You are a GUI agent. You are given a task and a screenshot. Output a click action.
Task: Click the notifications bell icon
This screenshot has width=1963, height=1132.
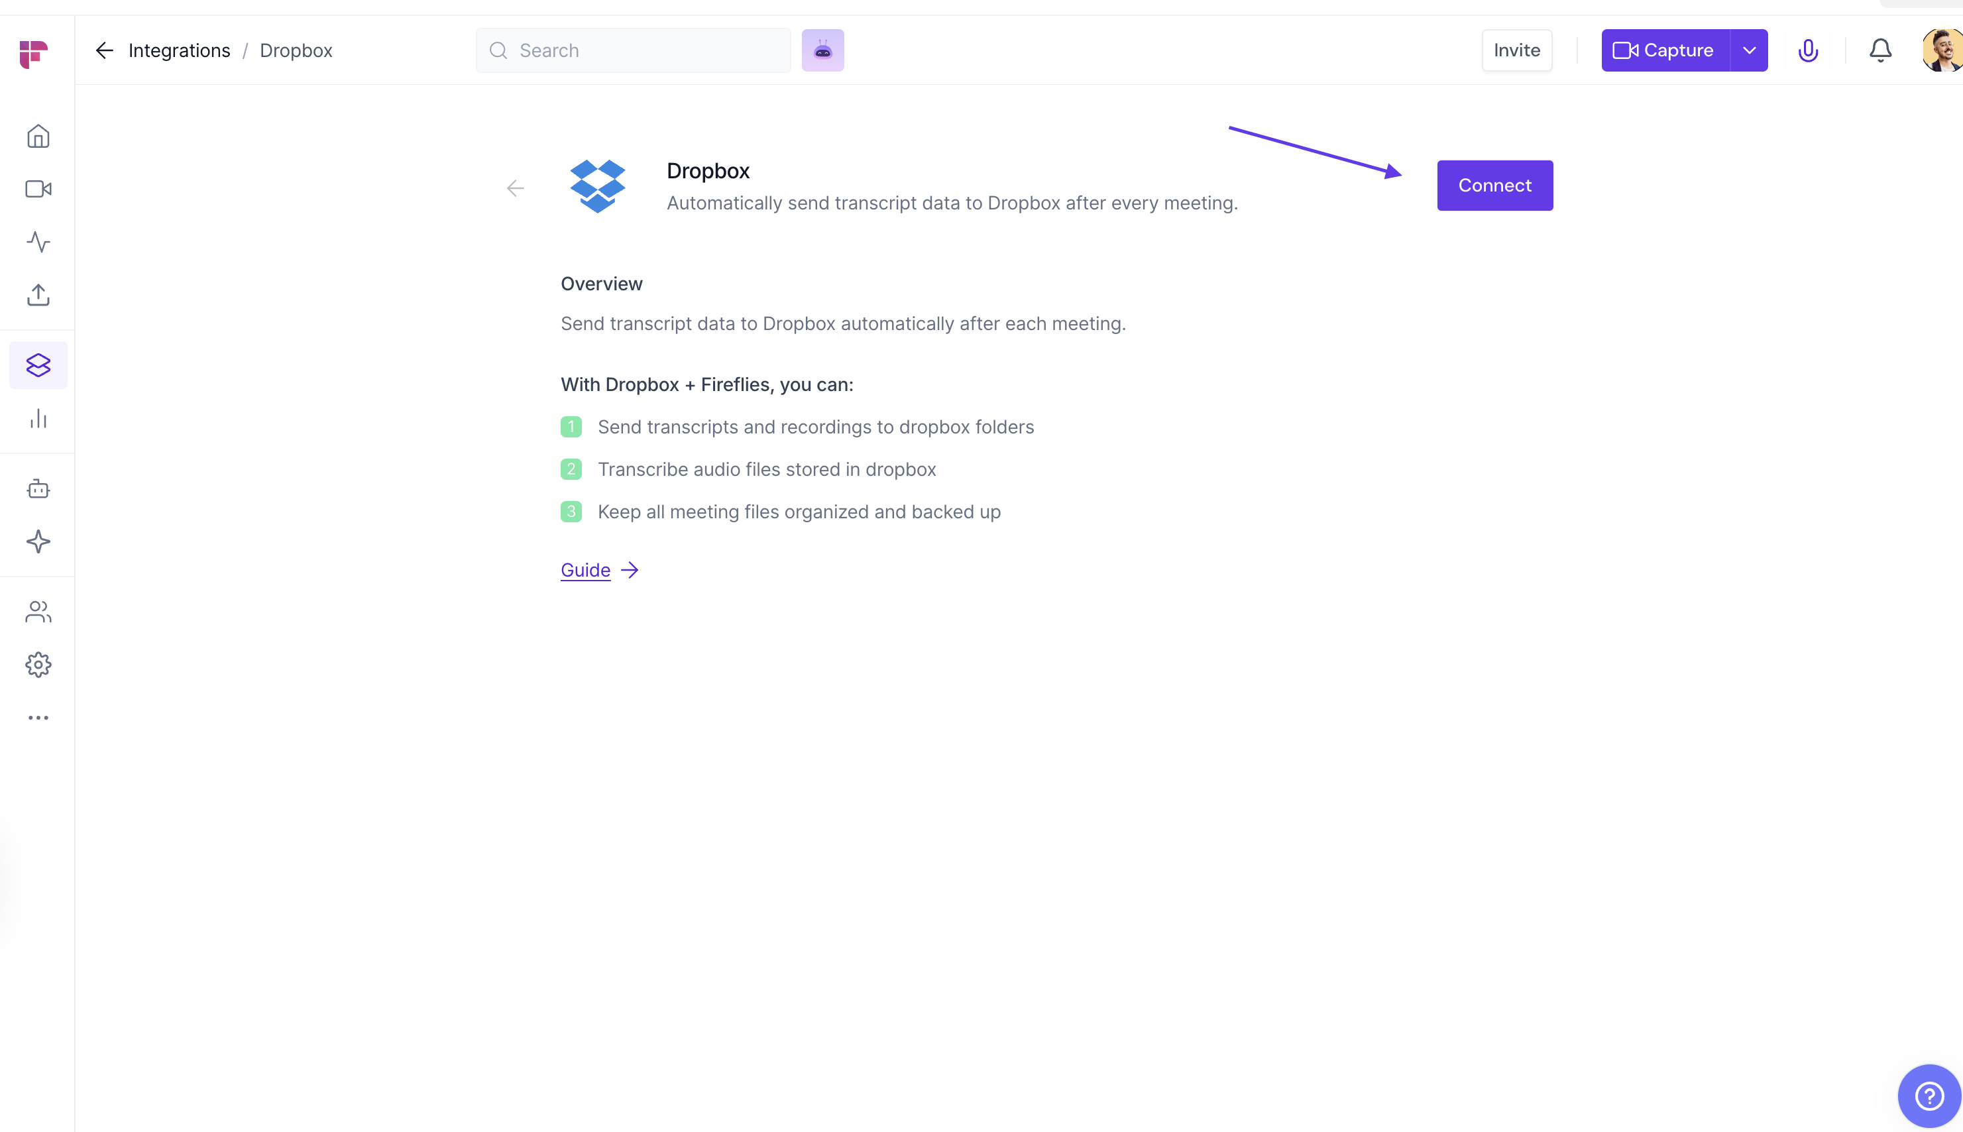1879,50
